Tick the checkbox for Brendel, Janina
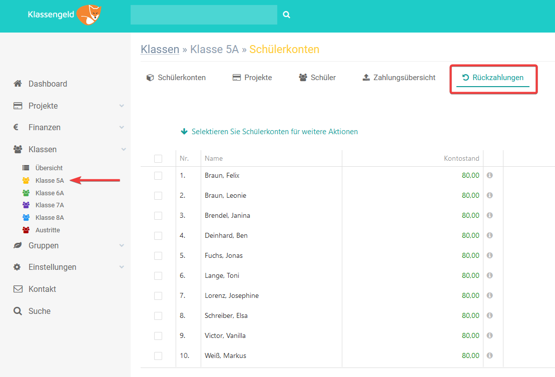 (158, 216)
